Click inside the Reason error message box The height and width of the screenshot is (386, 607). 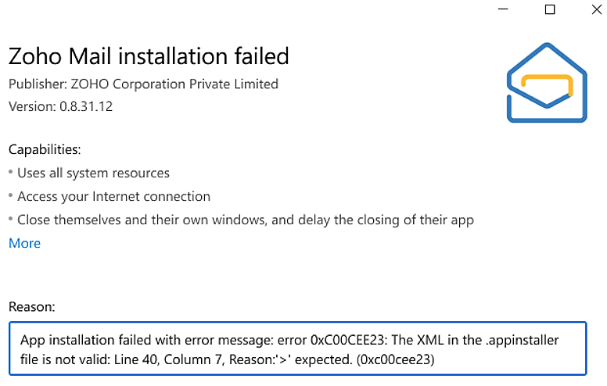pos(297,349)
